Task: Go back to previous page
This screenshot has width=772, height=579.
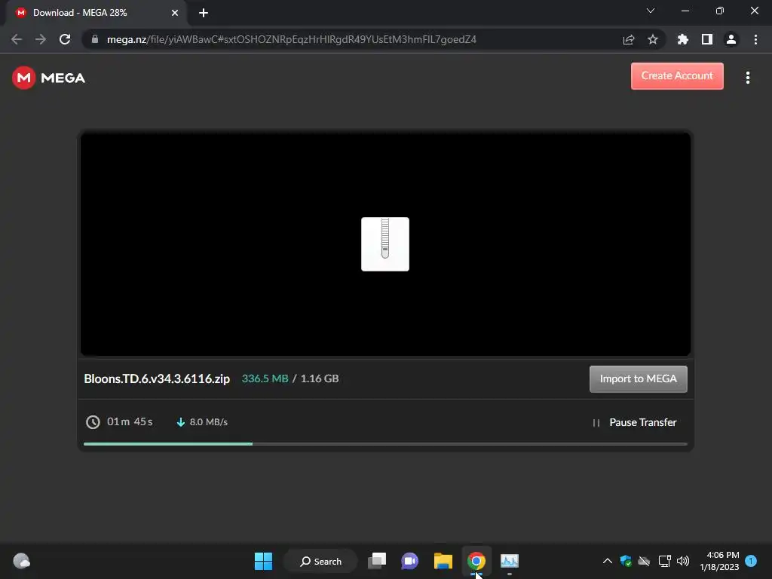Action: (17, 39)
